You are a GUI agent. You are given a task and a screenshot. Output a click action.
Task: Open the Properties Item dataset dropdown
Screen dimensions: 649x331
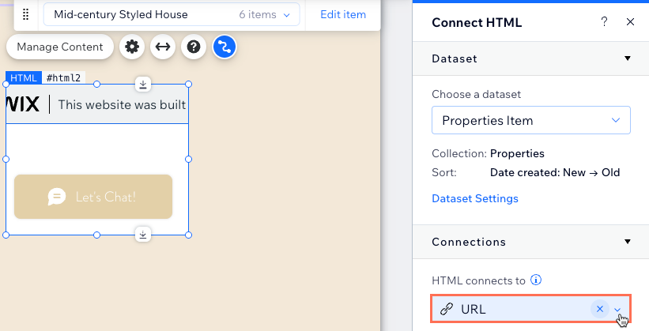coord(531,120)
